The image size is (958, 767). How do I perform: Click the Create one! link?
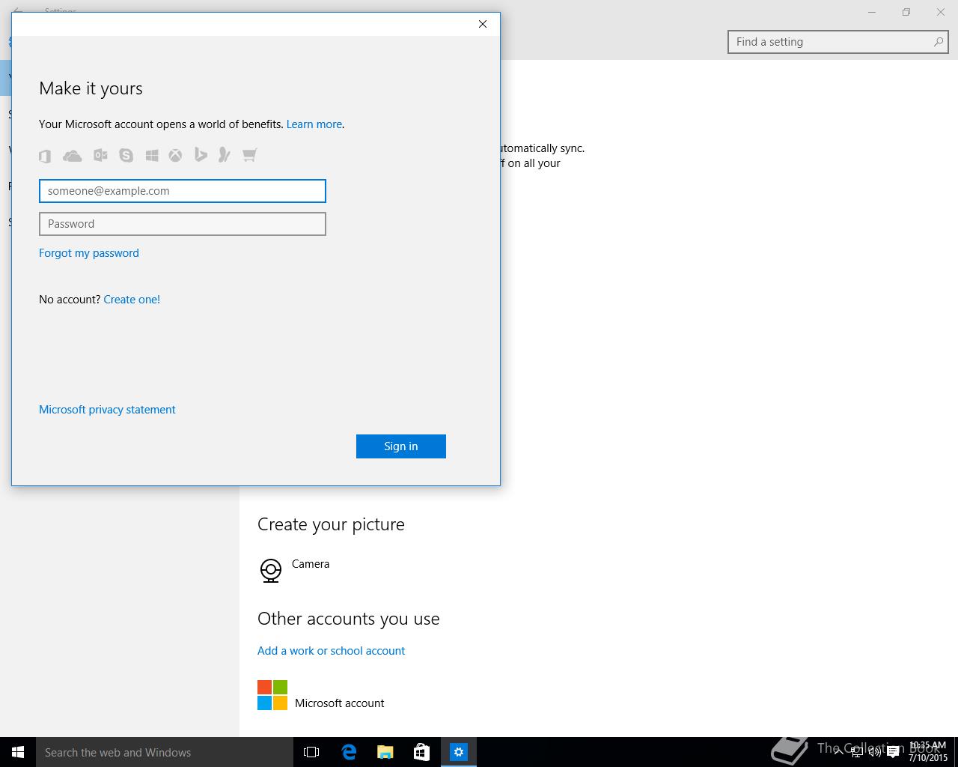click(132, 300)
